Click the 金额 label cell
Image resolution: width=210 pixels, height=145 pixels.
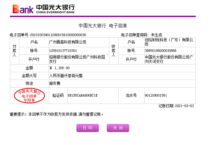click(29, 68)
